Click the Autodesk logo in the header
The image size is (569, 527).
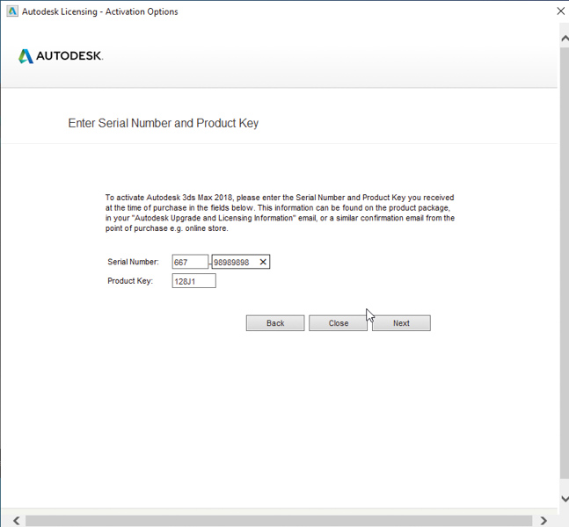pyautogui.click(x=61, y=56)
